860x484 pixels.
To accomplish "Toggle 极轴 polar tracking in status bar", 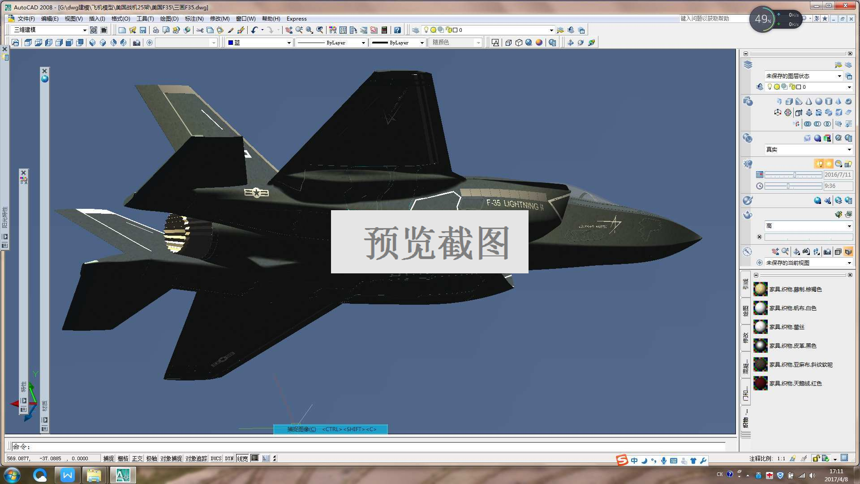I will 152,458.
